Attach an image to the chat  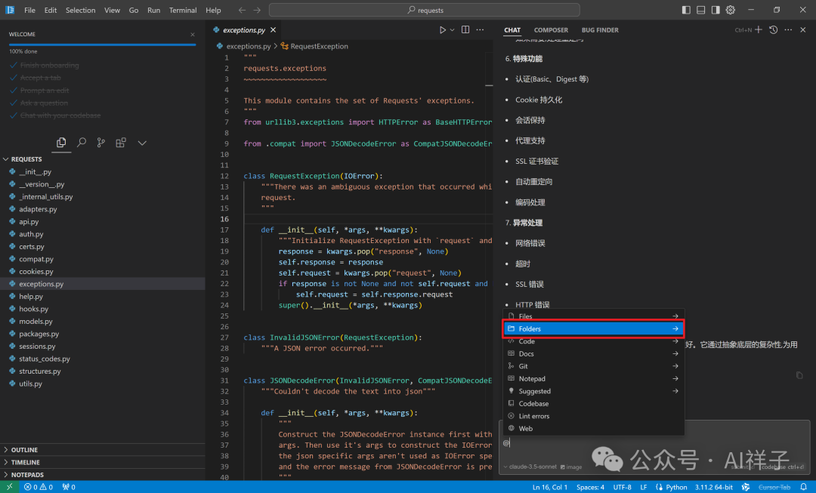(571, 467)
